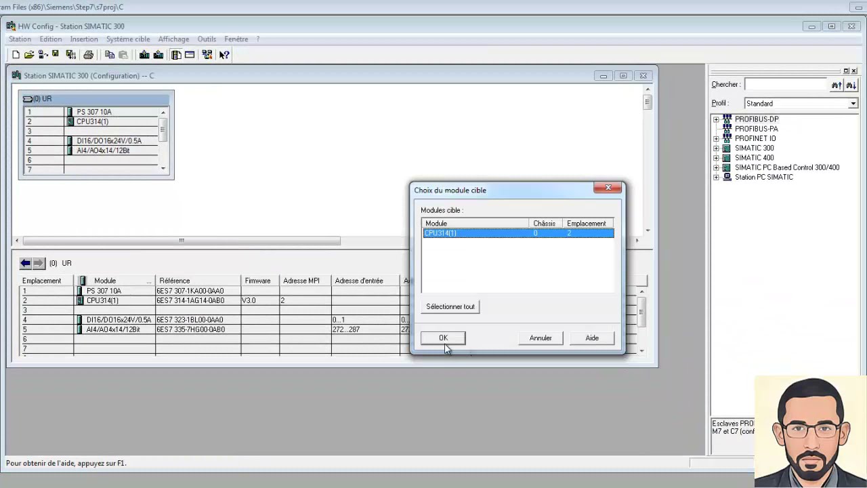Click the context help arrow icon

click(x=224, y=55)
